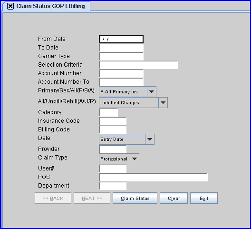This screenshot has height=229, width=251.
Task: Focus the Insurance Code field
Action: click(113, 121)
